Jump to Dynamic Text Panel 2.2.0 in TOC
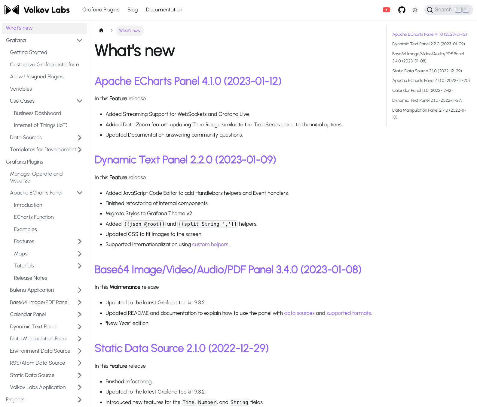This screenshot has height=407, width=477. pos(429,44)
